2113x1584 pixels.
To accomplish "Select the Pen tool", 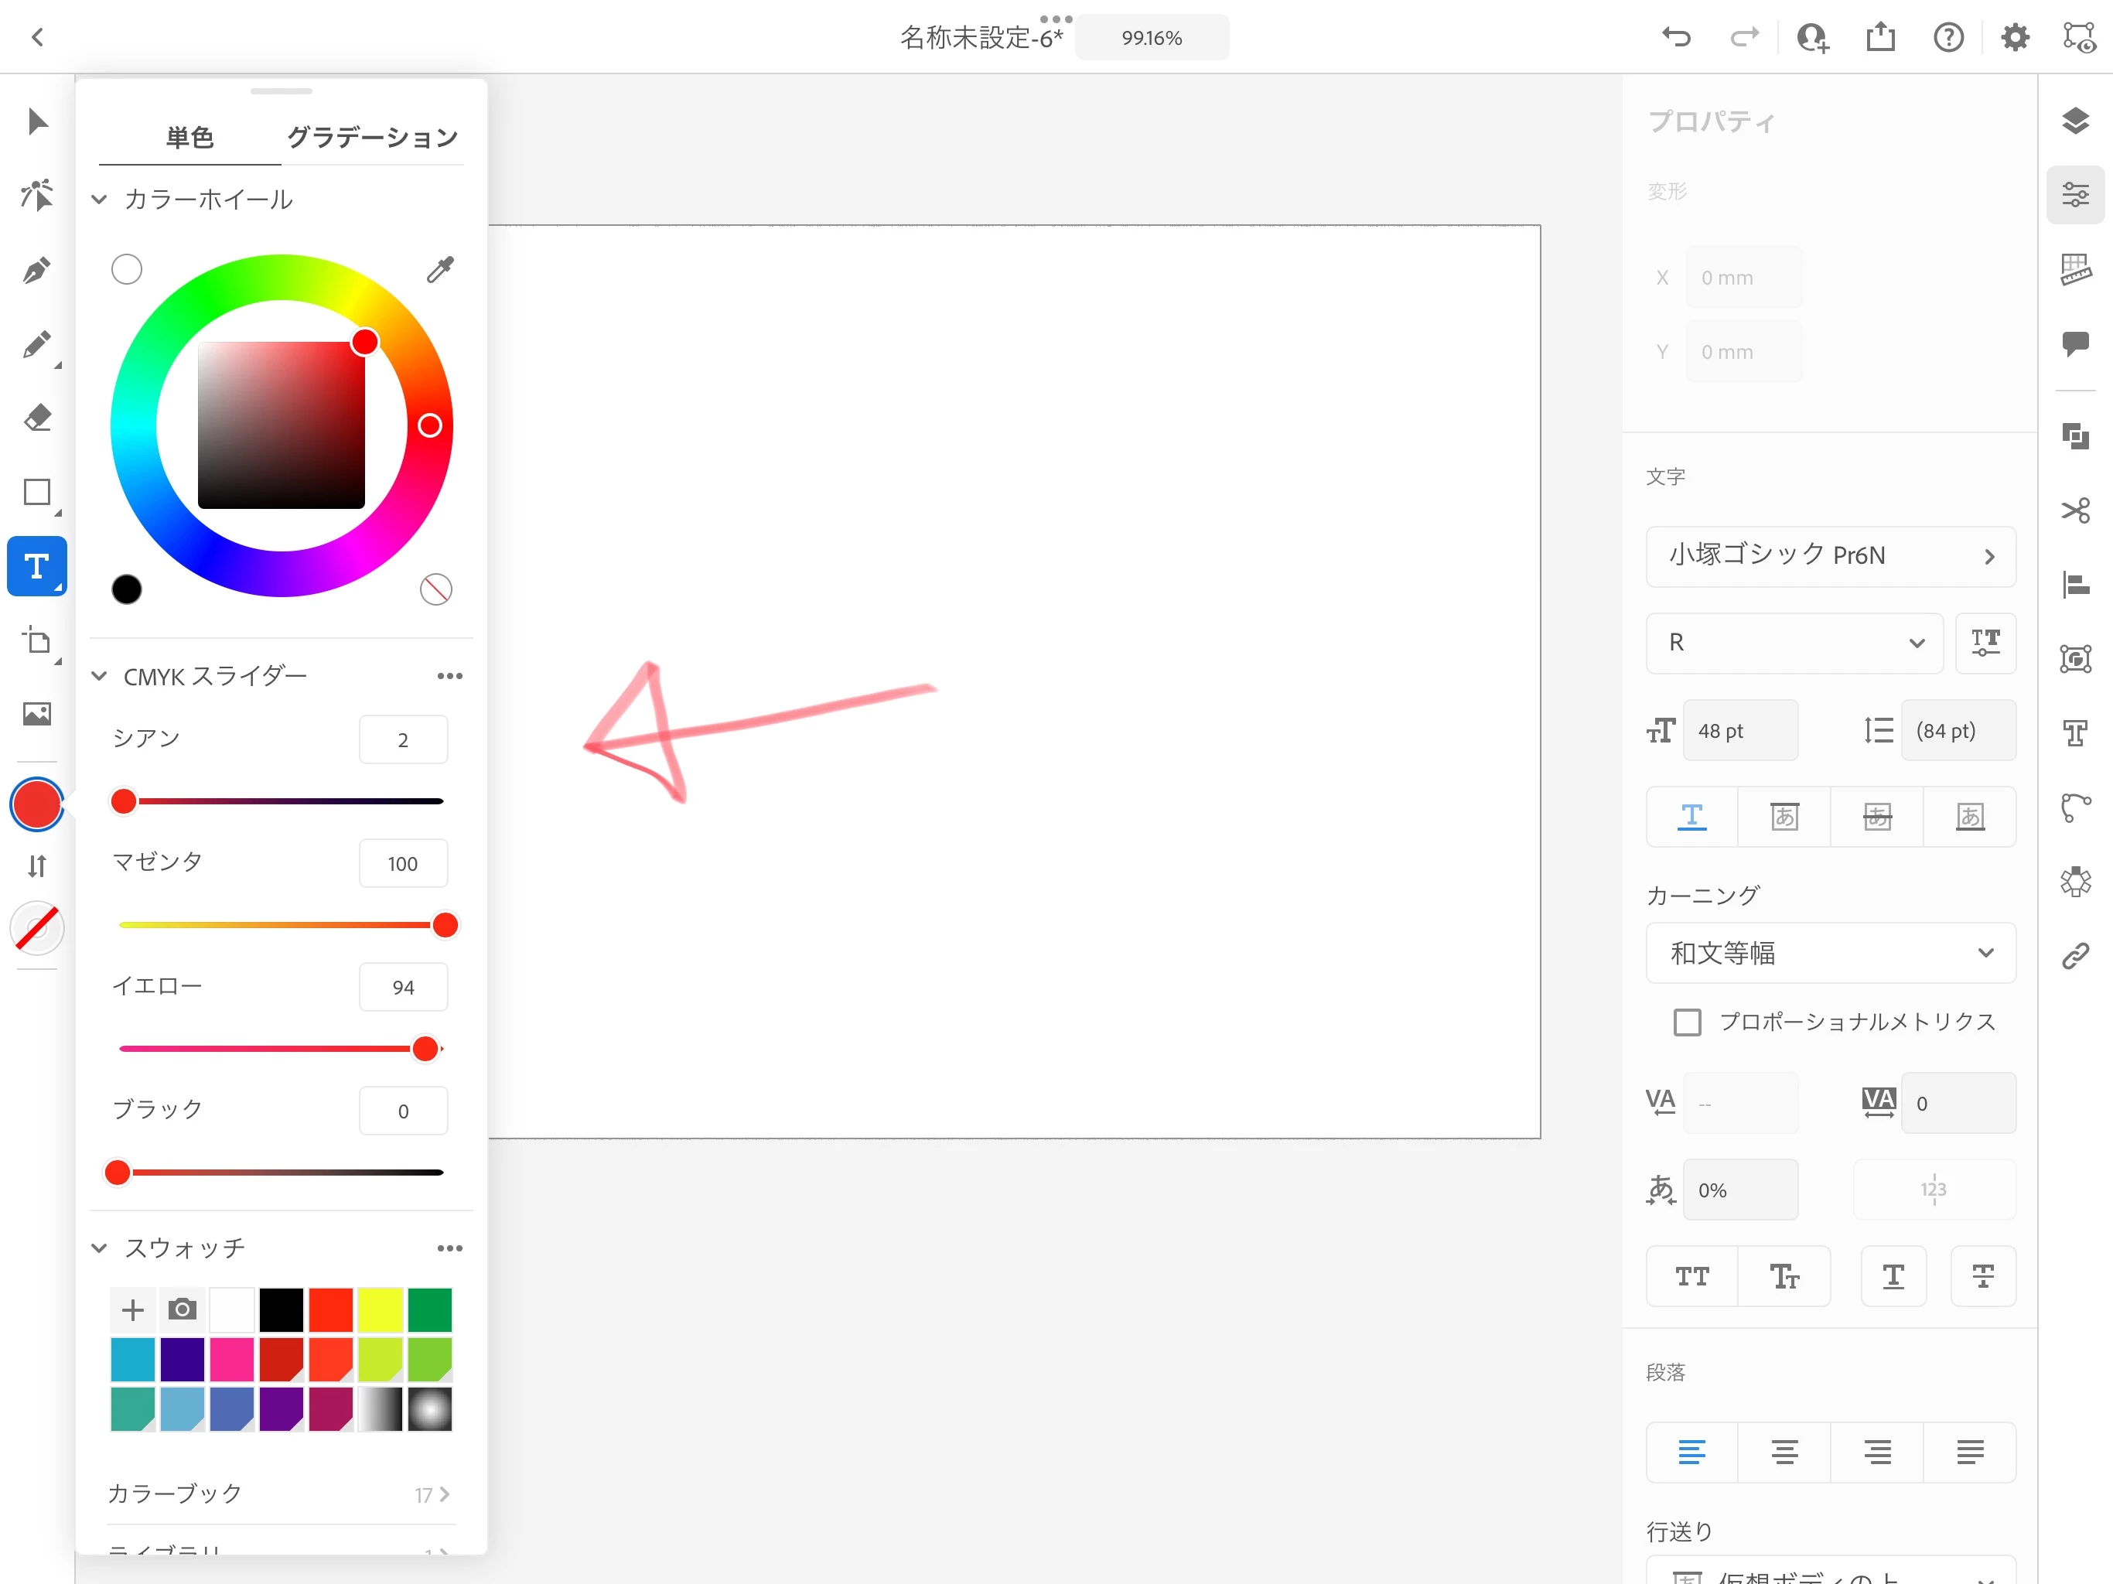I will click(x=36, y=271).
